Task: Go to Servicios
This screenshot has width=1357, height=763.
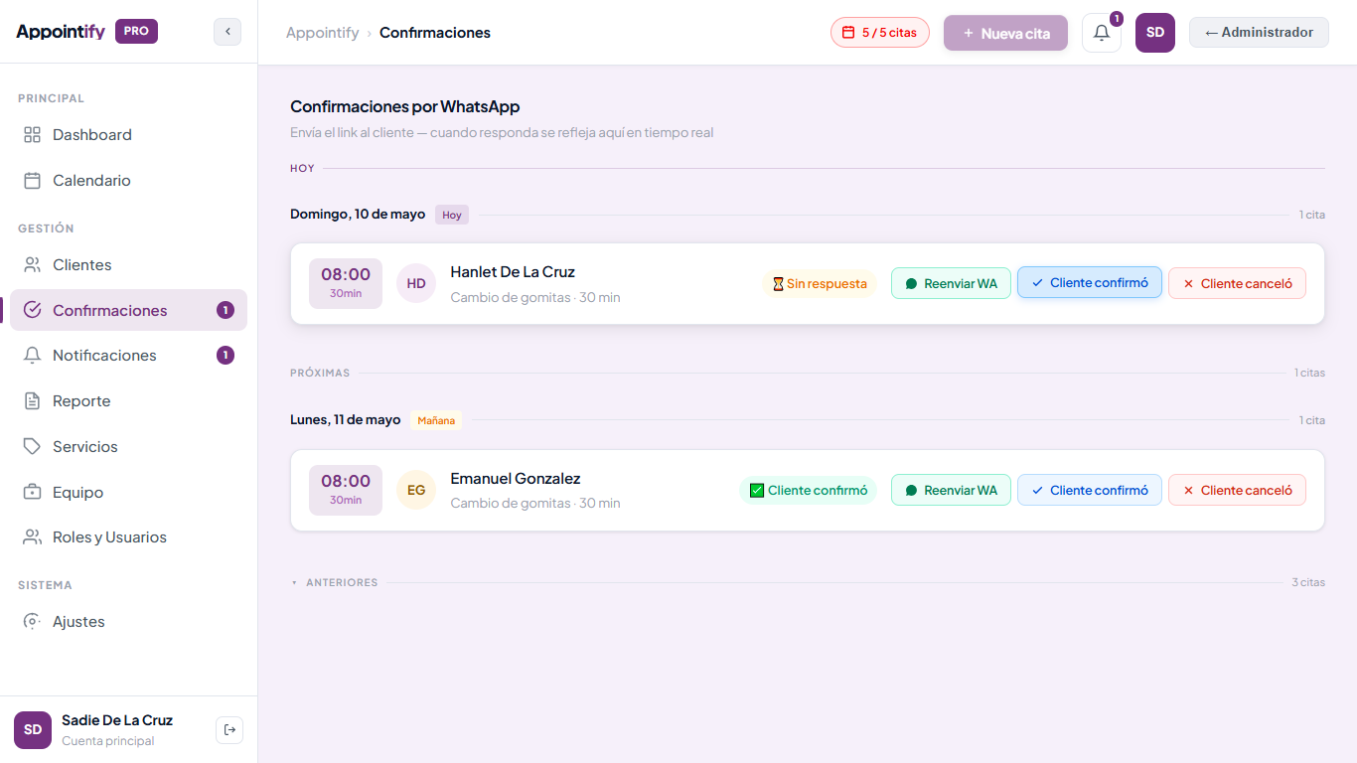Action: coord(129,447)
